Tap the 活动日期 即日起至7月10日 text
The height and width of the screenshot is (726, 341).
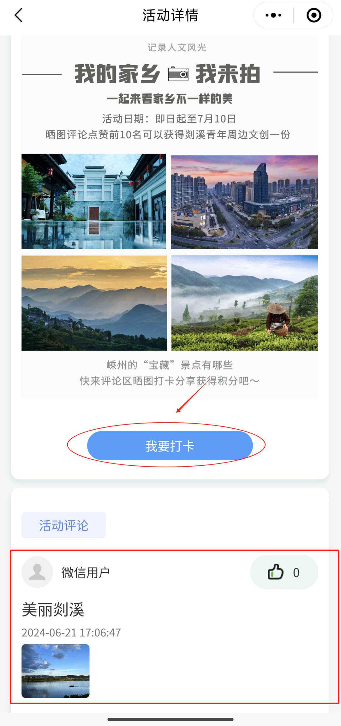pos(169,119)
